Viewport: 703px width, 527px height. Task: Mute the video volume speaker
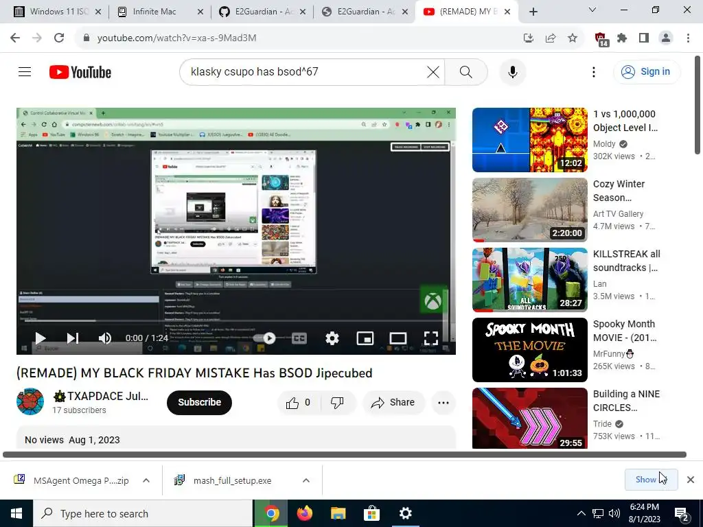[104, 338]
